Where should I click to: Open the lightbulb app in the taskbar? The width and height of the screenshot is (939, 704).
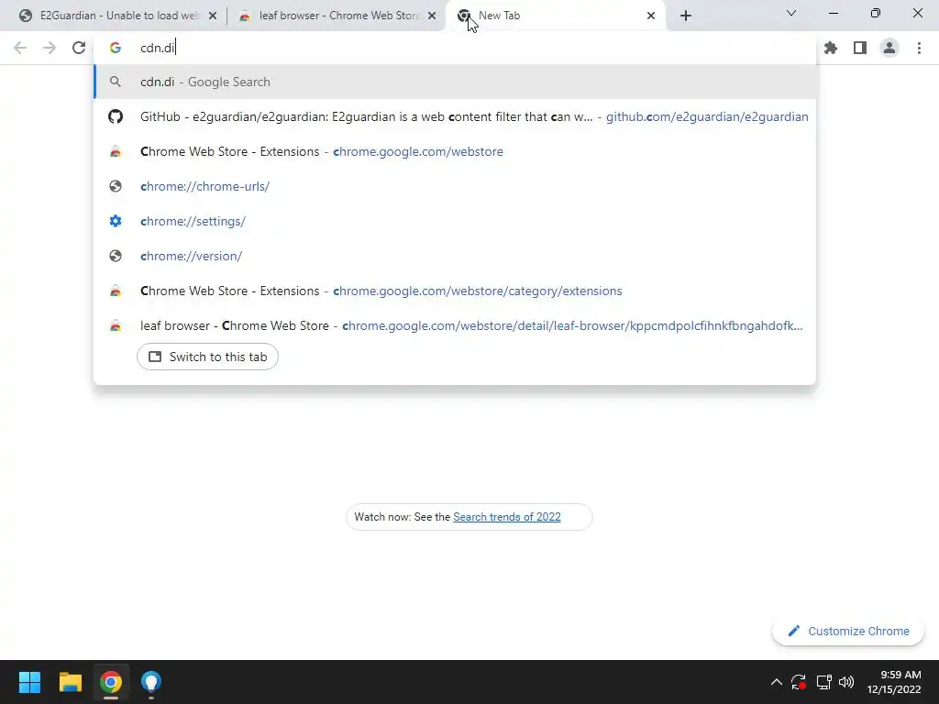[151, 682]
